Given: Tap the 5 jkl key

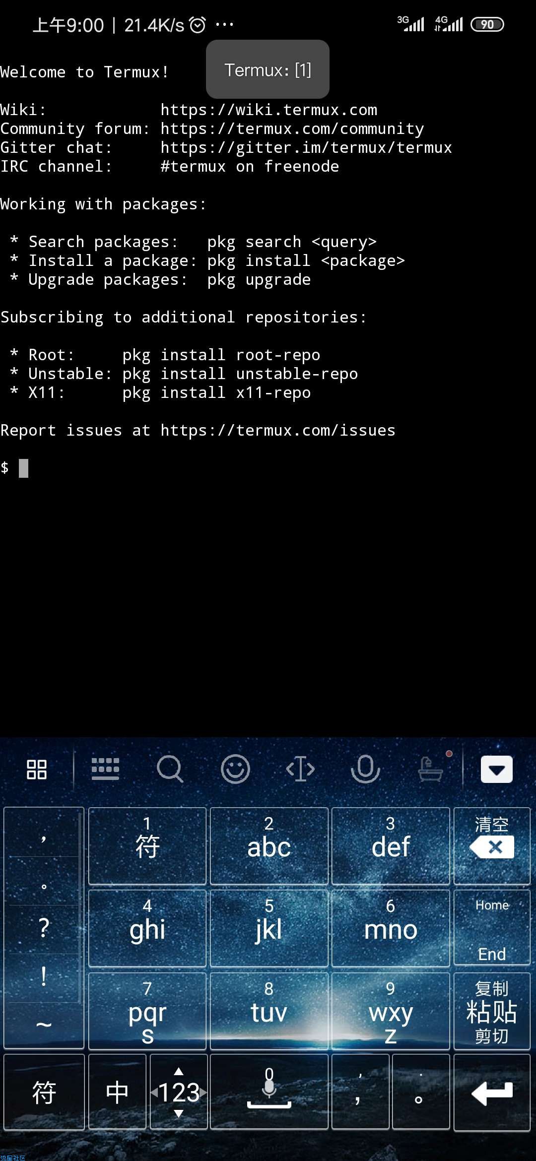Looking at the screenshot, I should (x=269, y=928).
